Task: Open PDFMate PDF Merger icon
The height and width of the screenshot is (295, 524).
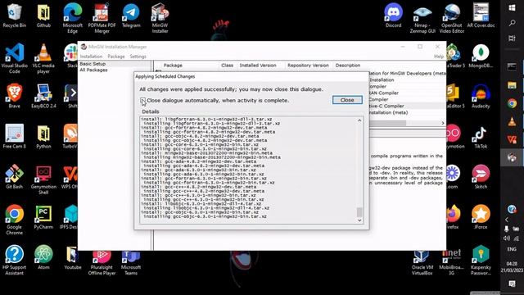Action: [x=102, y=18]
